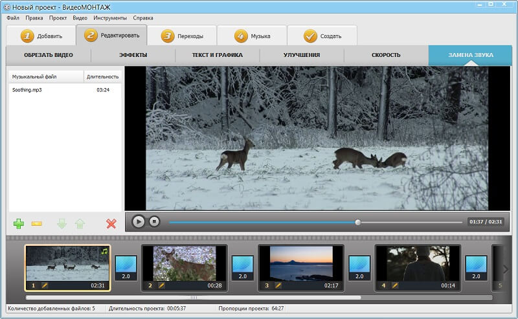Click the playback progress slider handle
Screen dimensions: 518x319
click(358, 222)
